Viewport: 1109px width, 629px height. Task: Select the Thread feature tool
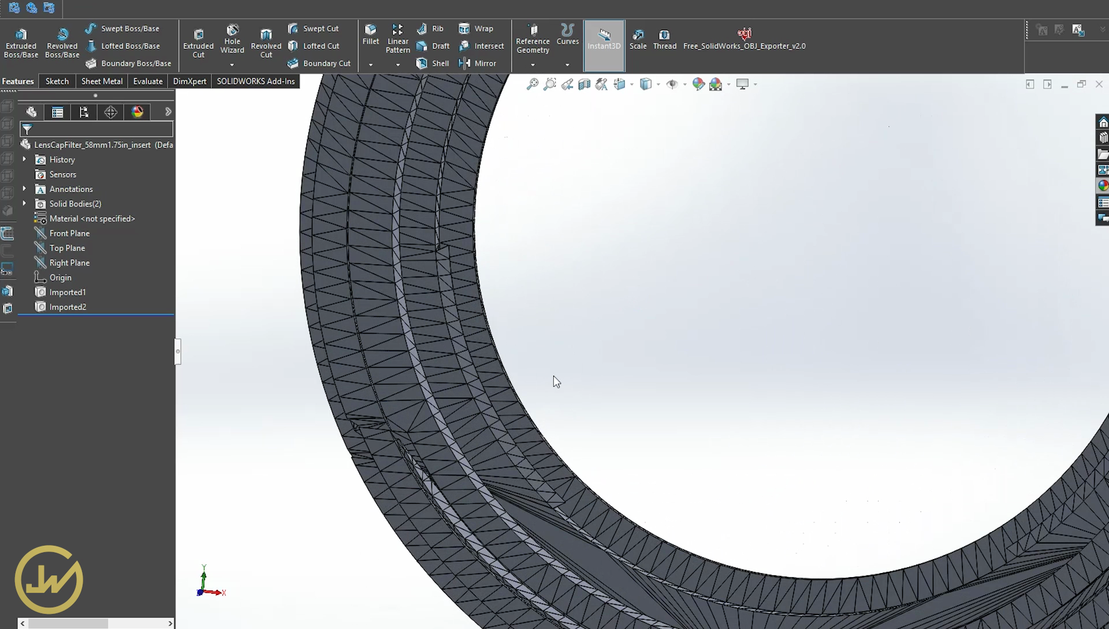tap(664, 39)
